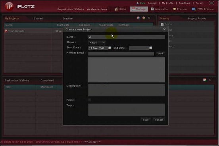
Task: Switch to the Wireframe tab
Action: pos(159,9)
